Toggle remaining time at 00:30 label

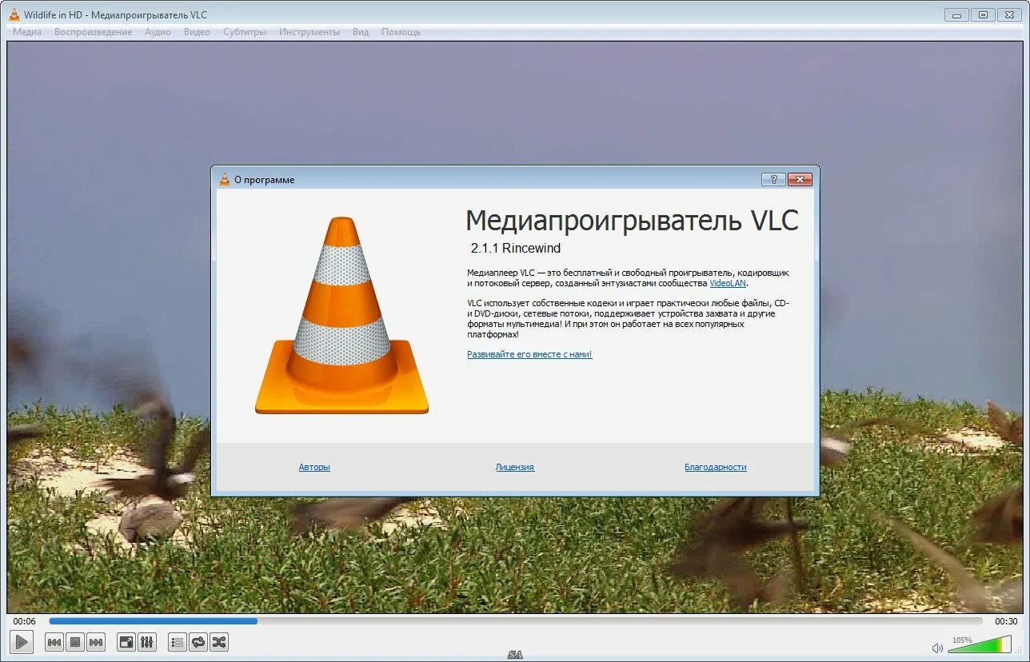point(1006,621)
